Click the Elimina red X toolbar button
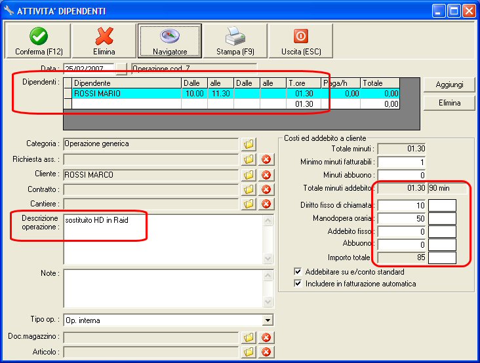 pyautogui.click(x=104, y=41)
